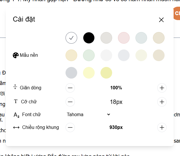The image size is (180, 156).
Task: Increase frame width with plus button
Action: pyautogui.click(x=162, y=127)
